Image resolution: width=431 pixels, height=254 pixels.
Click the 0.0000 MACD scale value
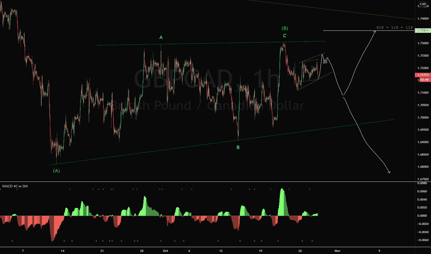(x=422, y=216)
